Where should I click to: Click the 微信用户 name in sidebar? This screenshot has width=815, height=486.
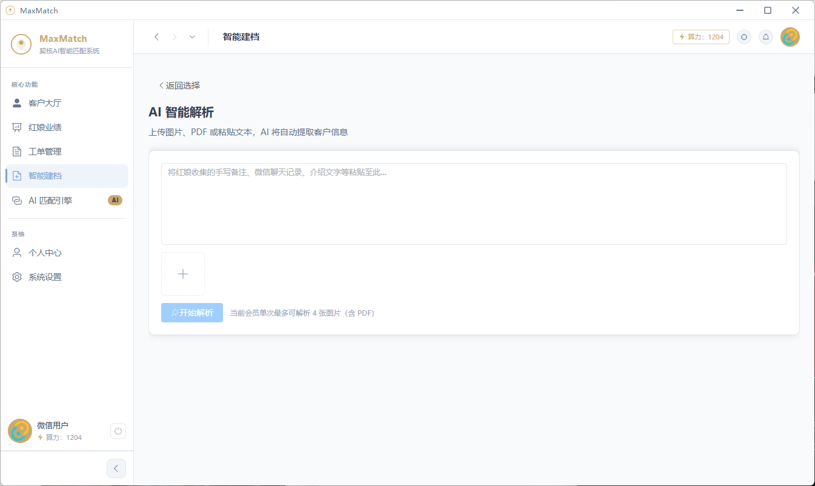(53, 425)
